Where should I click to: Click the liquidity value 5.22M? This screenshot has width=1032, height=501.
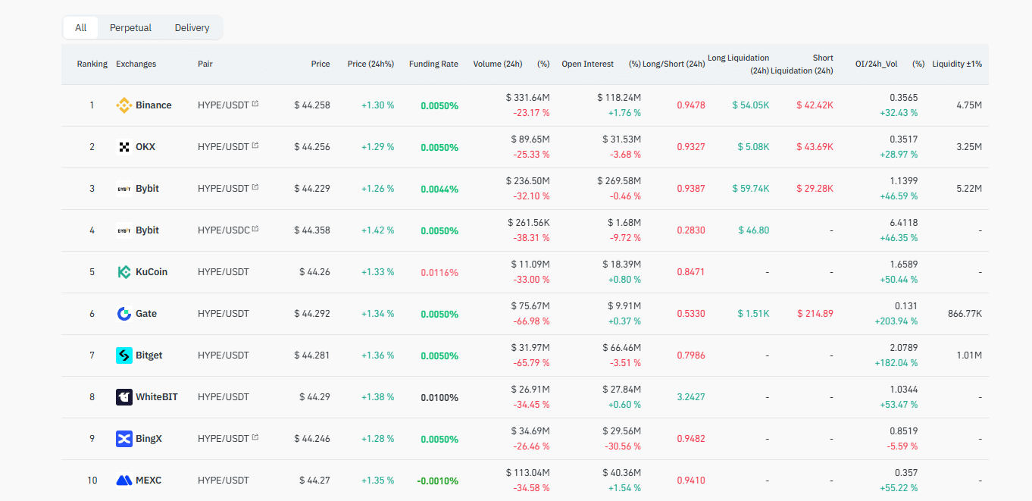(969, 189)
